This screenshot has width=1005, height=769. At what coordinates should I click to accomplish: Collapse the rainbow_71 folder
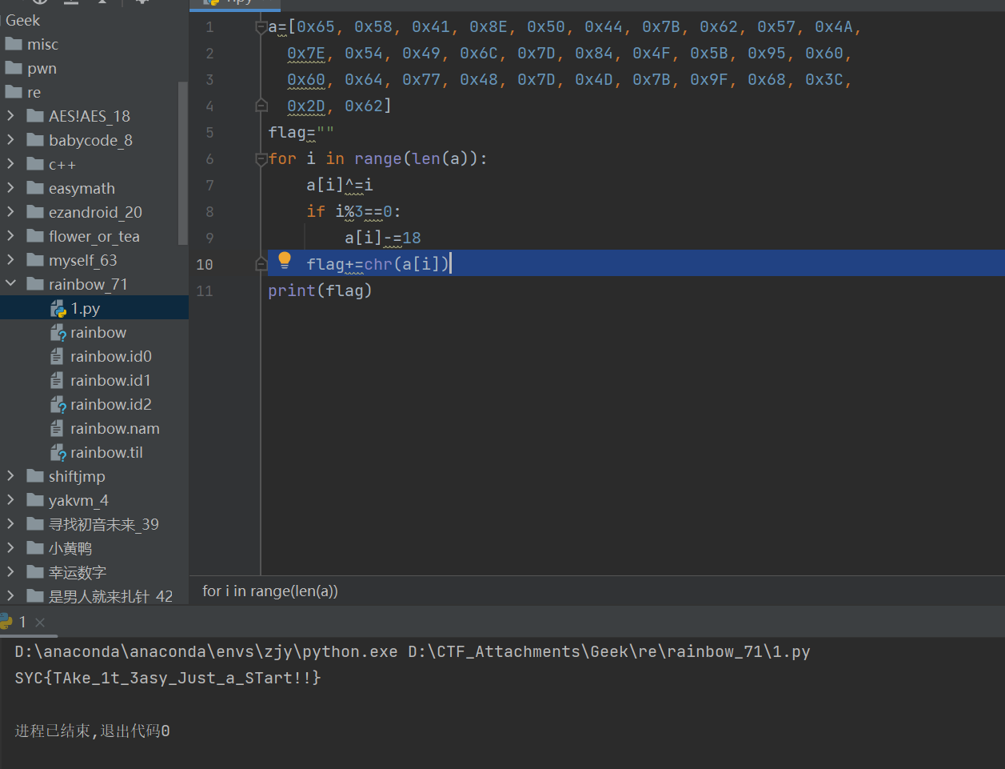tap(10, 284)
